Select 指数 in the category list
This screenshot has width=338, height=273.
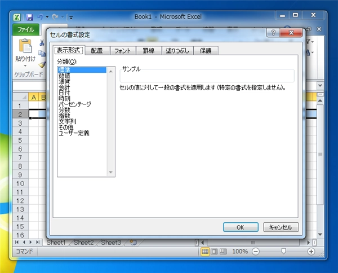[82, 116]
